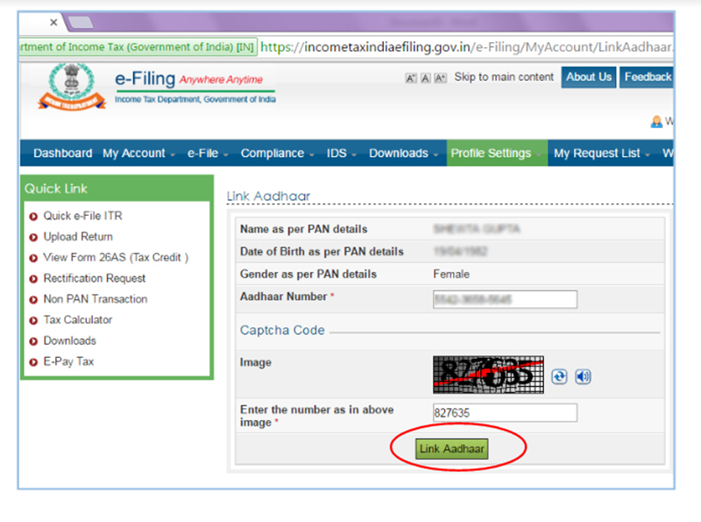701x522 pixels.
Task: Expand the My Account menu
Action: (138, 154)
